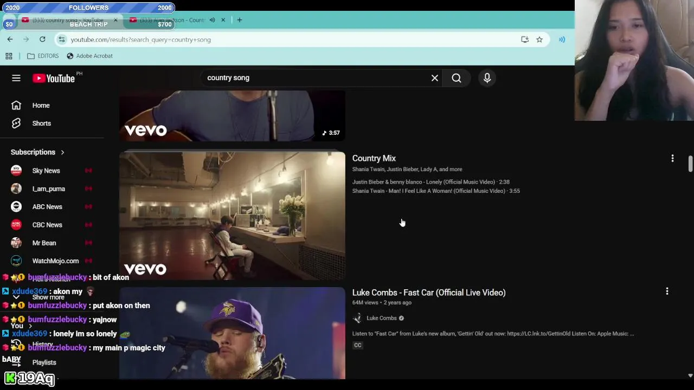Switch to the country song YouTube tab
The image size is (694, 390).
point(68,20)
